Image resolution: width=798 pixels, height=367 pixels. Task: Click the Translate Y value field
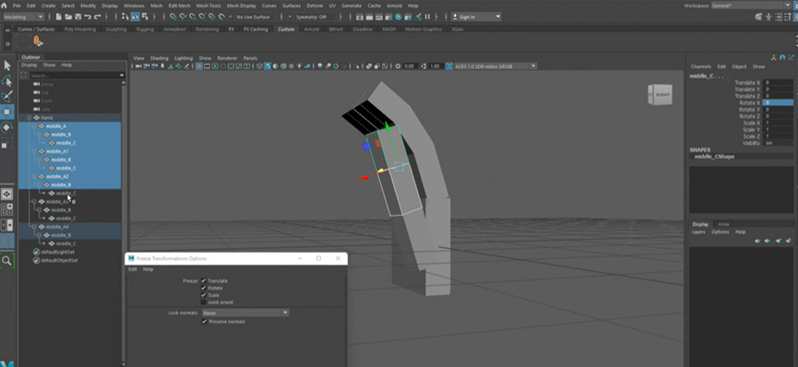(x=778, y=89)
